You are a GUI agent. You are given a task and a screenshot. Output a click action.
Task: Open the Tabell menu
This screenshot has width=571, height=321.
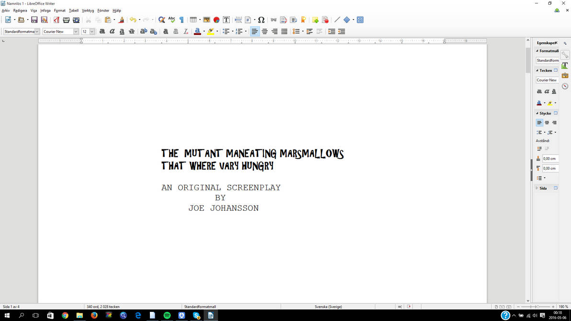tap(74, 11)
